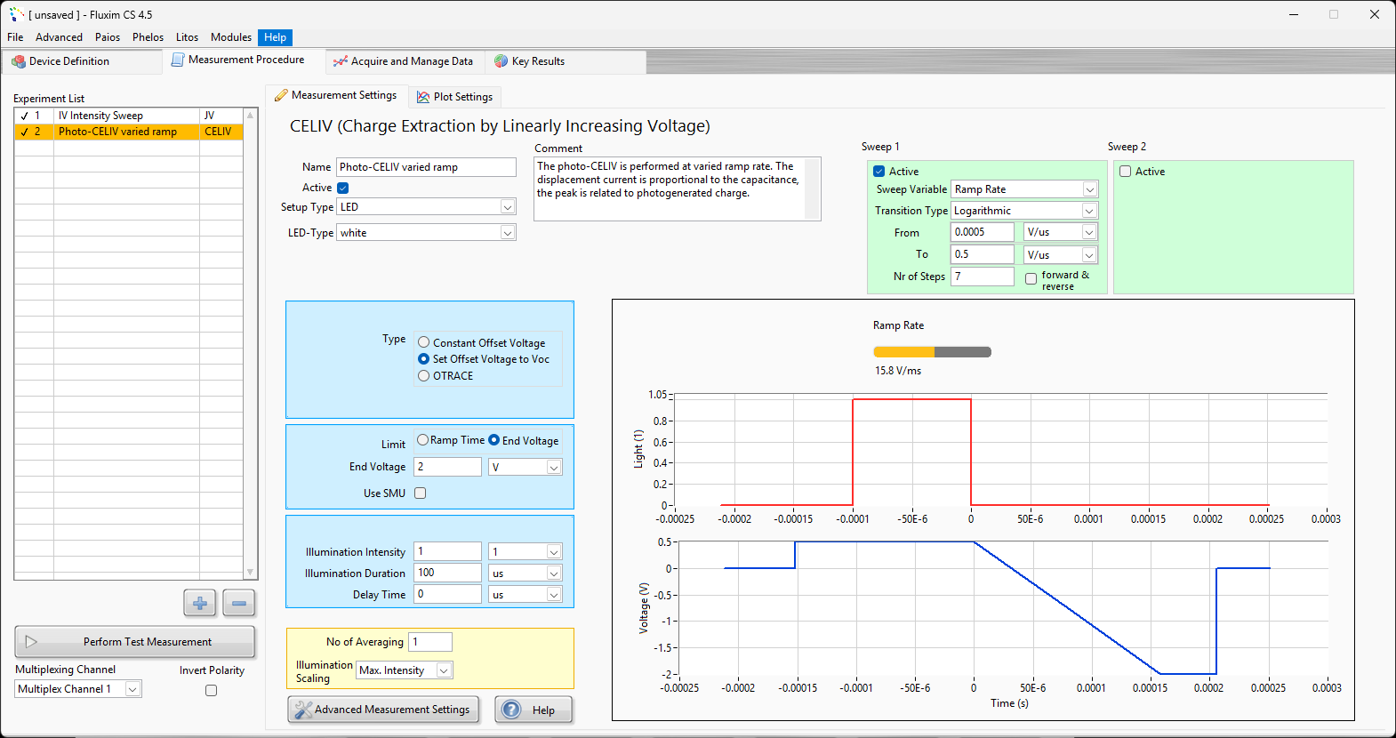Open the From unit V/us dropdown
The height and width of the screenshot is (738, 1396).
[x=1089, y=232]
